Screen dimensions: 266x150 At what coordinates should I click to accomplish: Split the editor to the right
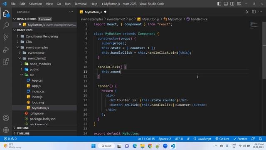(254, 12)
